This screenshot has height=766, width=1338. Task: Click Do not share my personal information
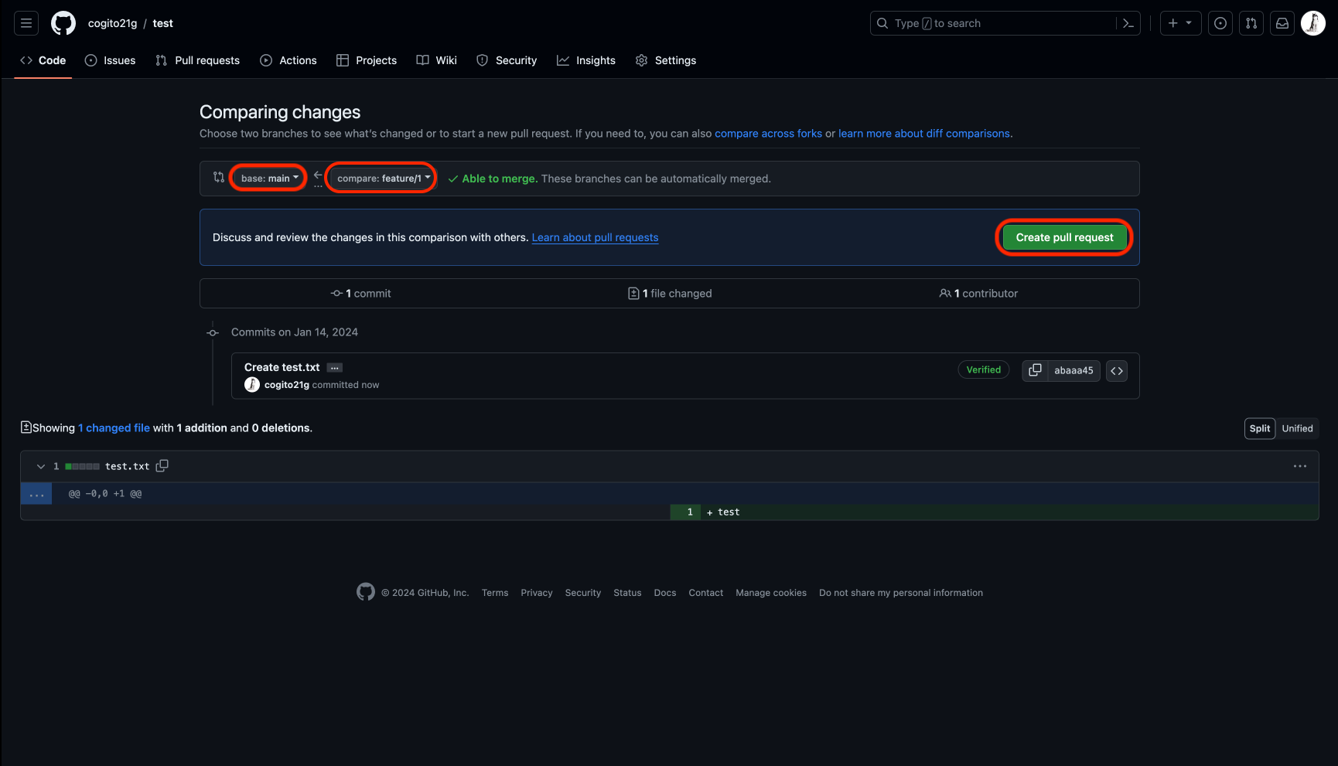coord(901,593)
